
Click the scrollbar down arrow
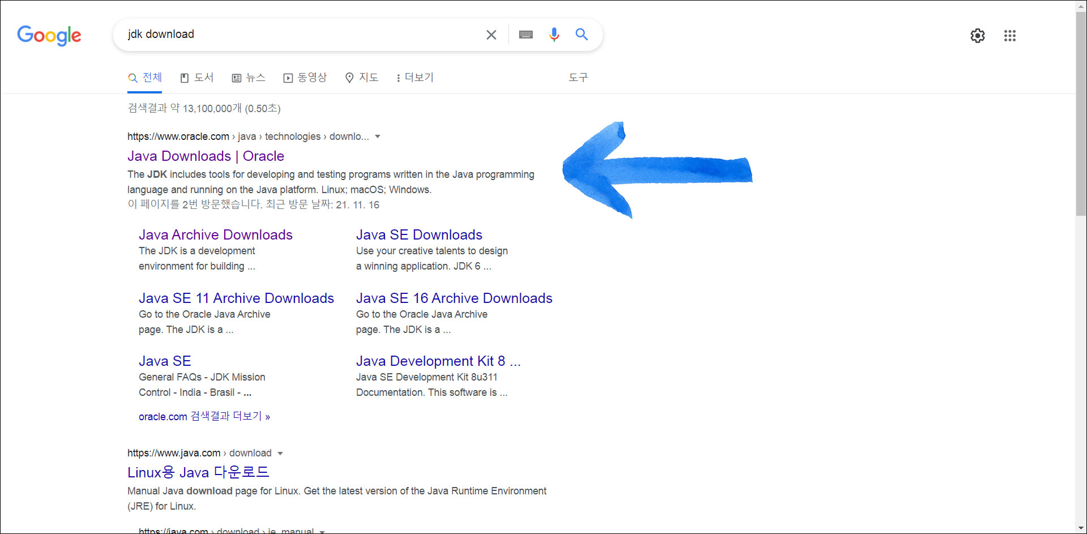[1081, 528]
